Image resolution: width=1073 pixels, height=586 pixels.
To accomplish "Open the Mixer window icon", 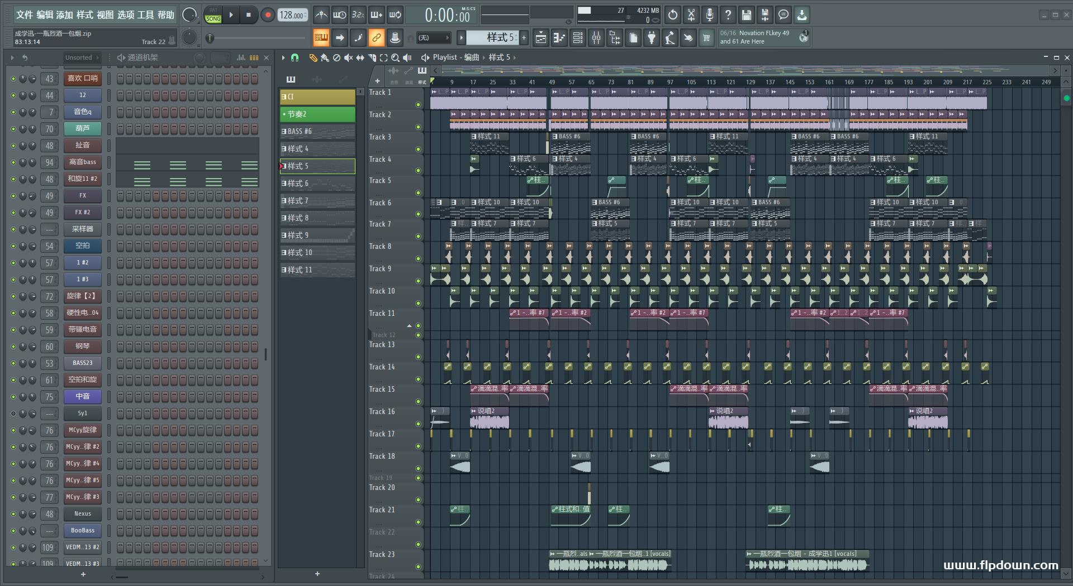I will 596,38.
